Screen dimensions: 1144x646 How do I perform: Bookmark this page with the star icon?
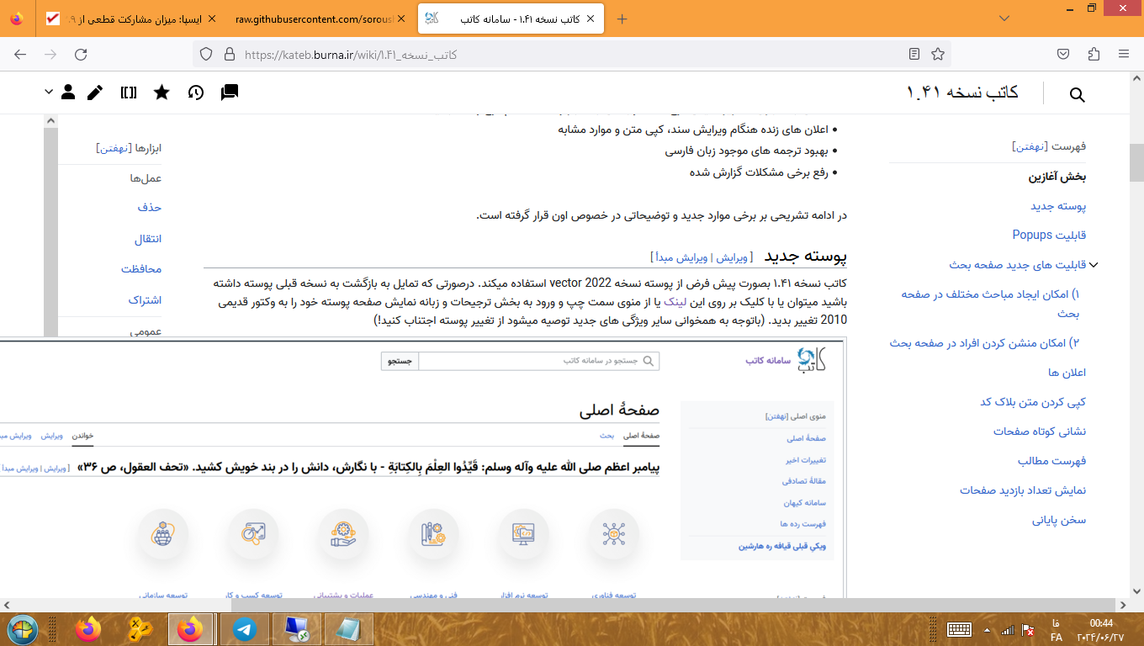(x=938, y=54)
